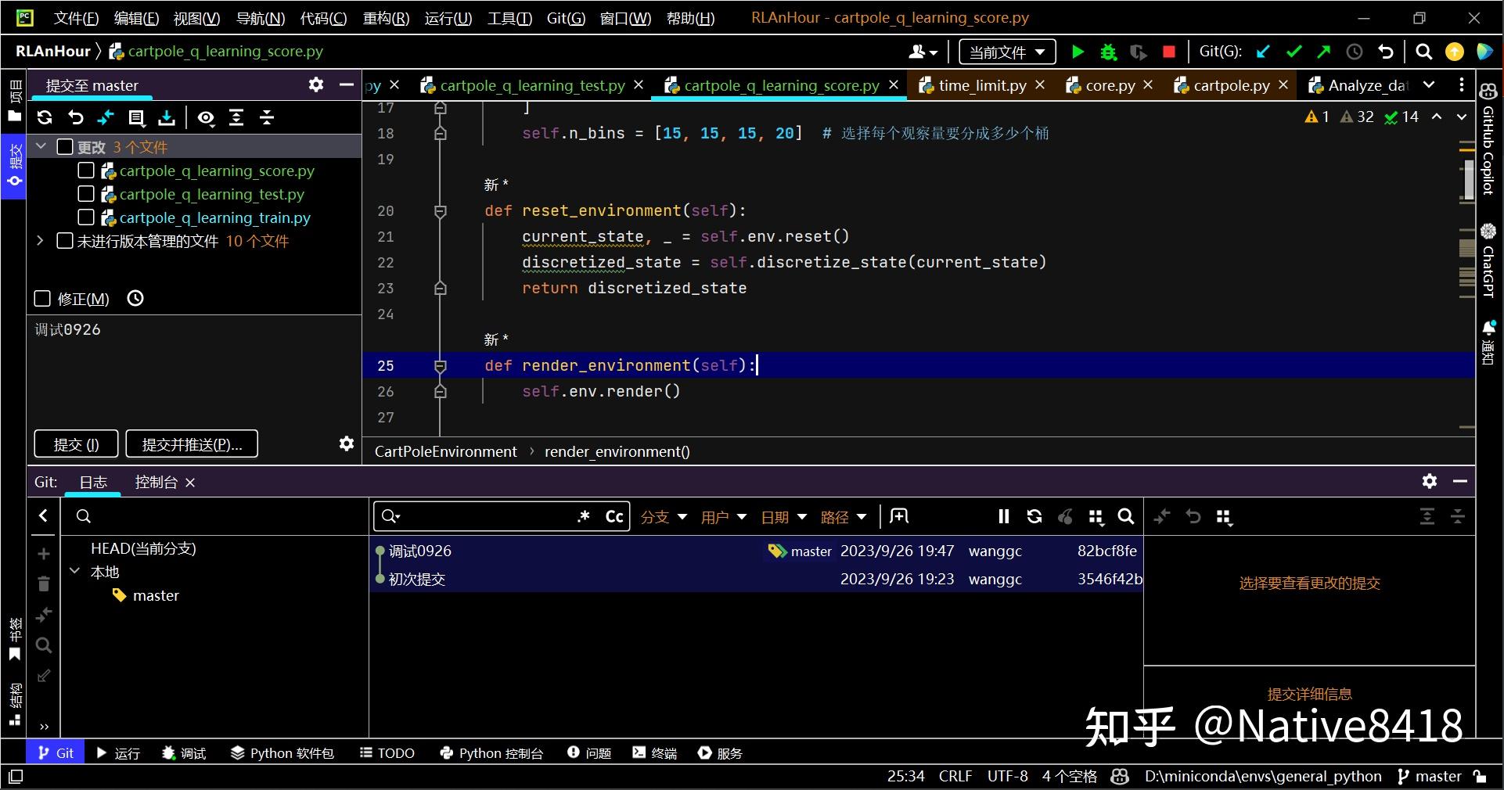Image resolution: width=1504 pixels, height=790 pixels.
Task: Click the rollback icon in commit panel
Action: point(76,117)
